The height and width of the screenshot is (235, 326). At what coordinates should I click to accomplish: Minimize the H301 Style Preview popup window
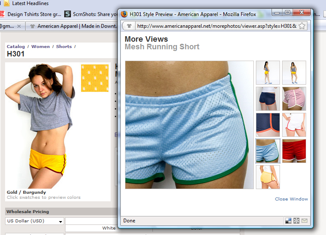(277, 13)
